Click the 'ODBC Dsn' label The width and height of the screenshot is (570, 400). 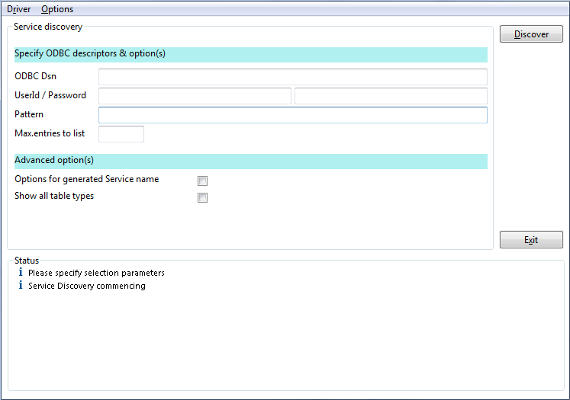click(x=35, y=76)
